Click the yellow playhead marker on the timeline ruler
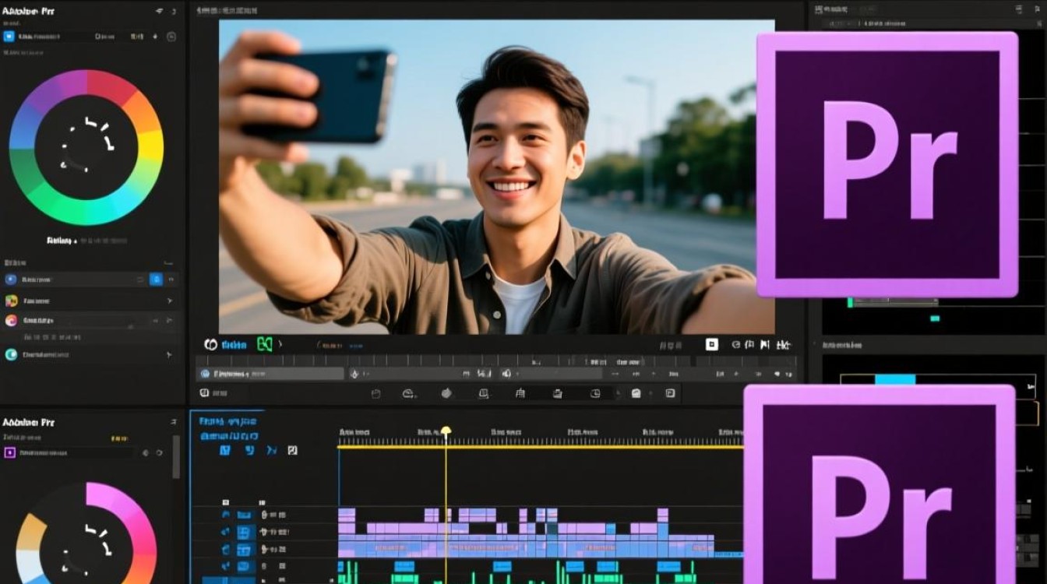1047x584 pixels. pyautogui.click(x=446, y=431)
